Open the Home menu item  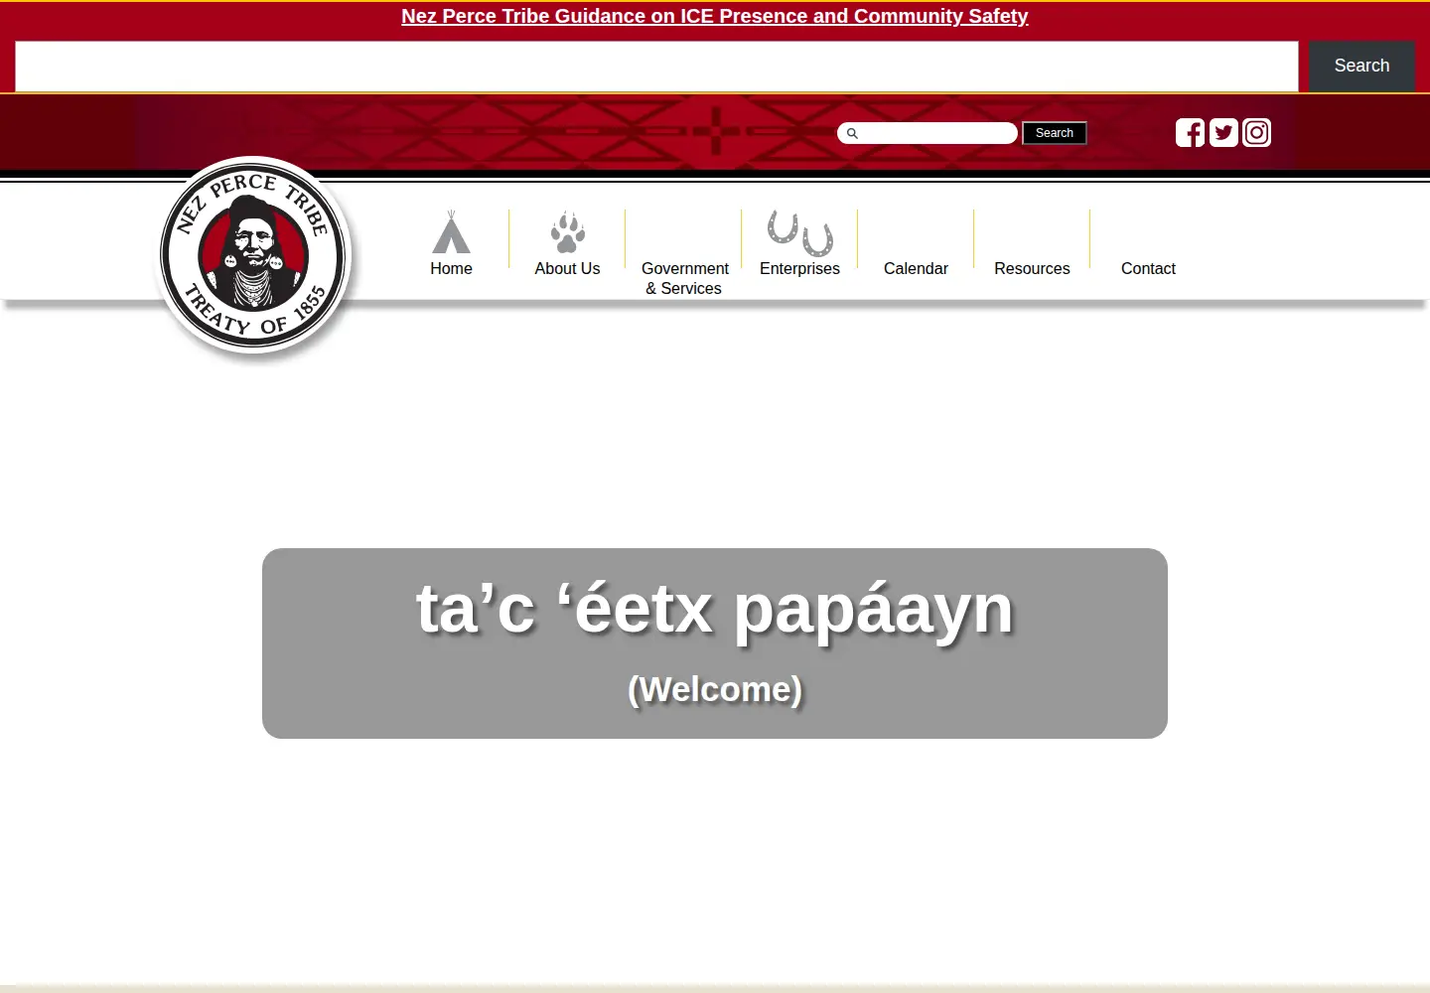tap(451, 268)
